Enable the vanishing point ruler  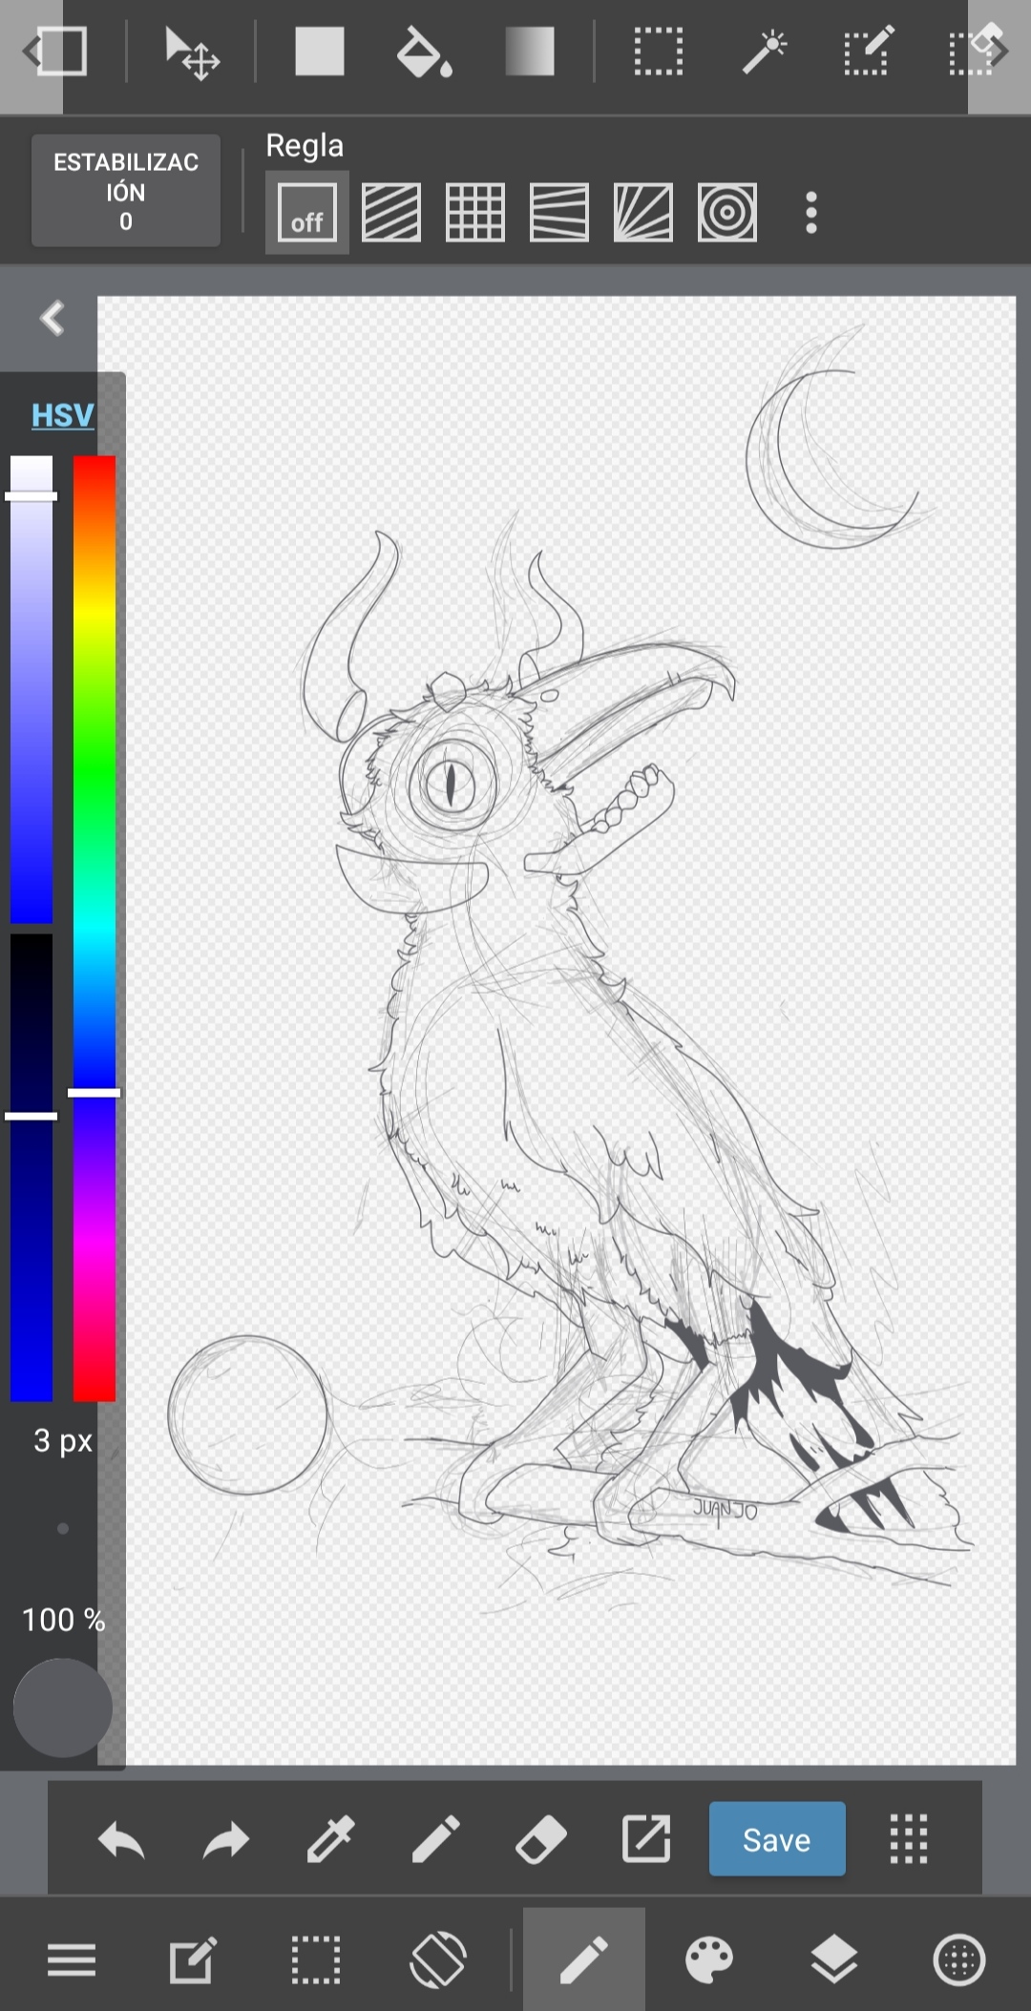coord(559,212)
